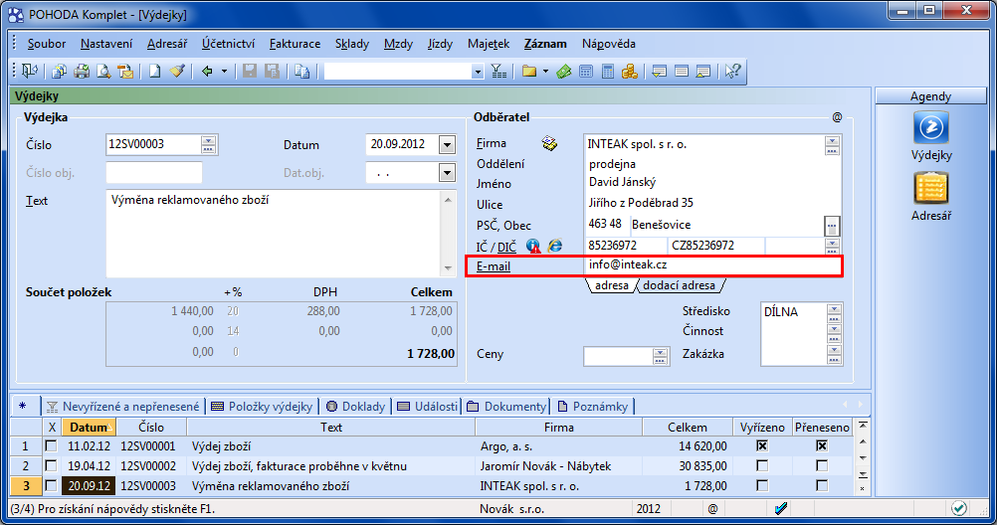This screenshot has width=997, height=525.
Task: Click the yellow folder icon in toolbar
Action: pos(529,72)
